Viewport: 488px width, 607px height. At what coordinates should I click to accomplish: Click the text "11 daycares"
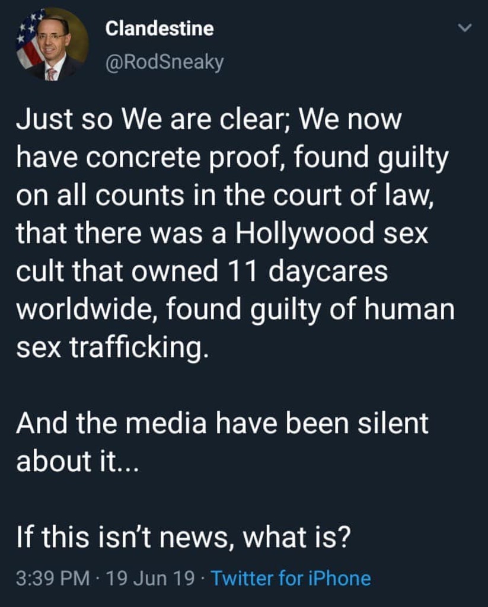tap(307, 271)
